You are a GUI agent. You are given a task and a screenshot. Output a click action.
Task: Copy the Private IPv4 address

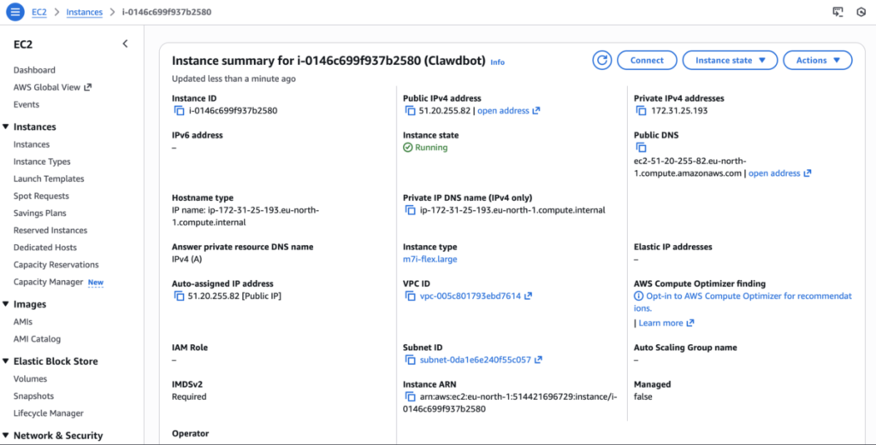pyautogui.click(x=641, y=111)
